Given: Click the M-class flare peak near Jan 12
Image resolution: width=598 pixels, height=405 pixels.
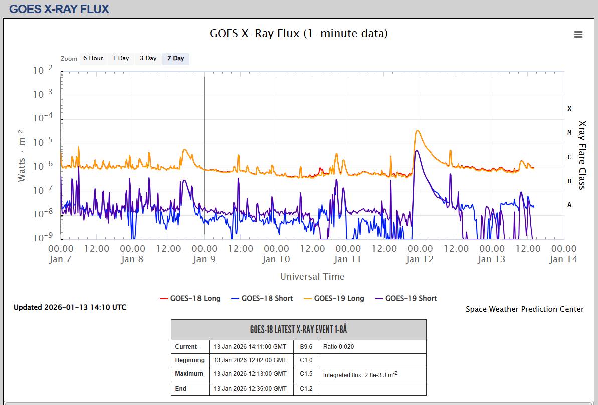Looking at the screenshot, I should (418, 131).
